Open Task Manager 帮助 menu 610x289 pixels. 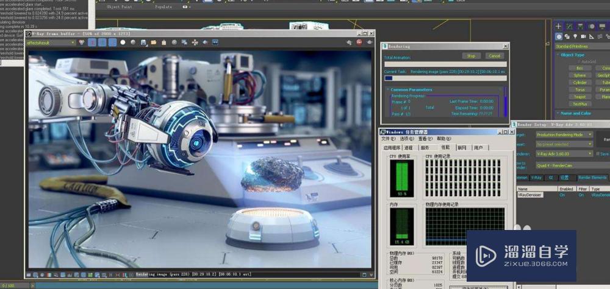(443, 139)
